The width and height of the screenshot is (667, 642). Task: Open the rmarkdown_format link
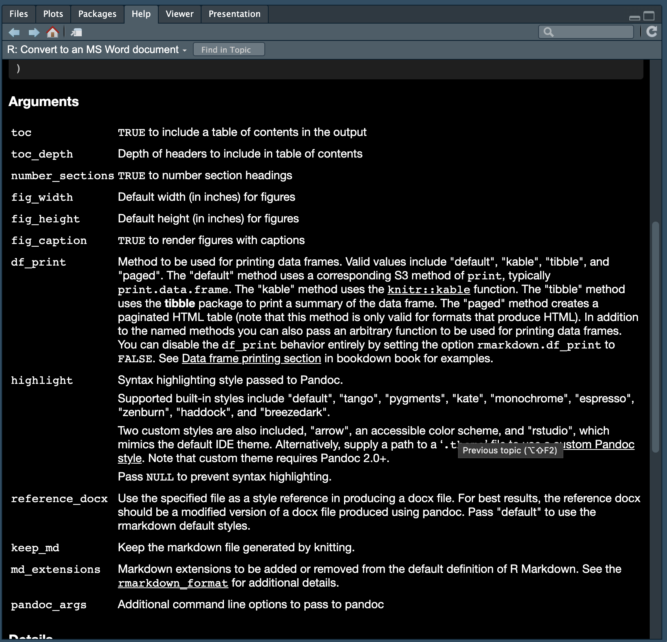173,583
